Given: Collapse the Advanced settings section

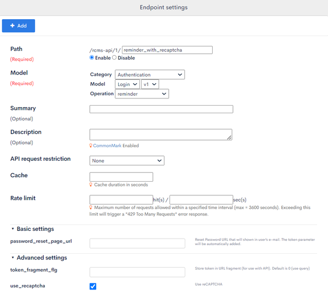Looking at the screenshot, I should (x=13, y=258).
